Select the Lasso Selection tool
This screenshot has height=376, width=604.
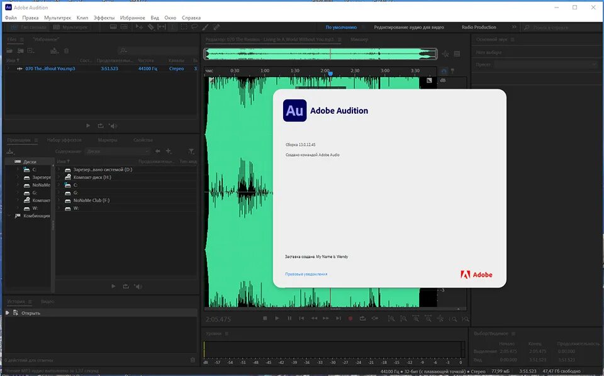194,27
